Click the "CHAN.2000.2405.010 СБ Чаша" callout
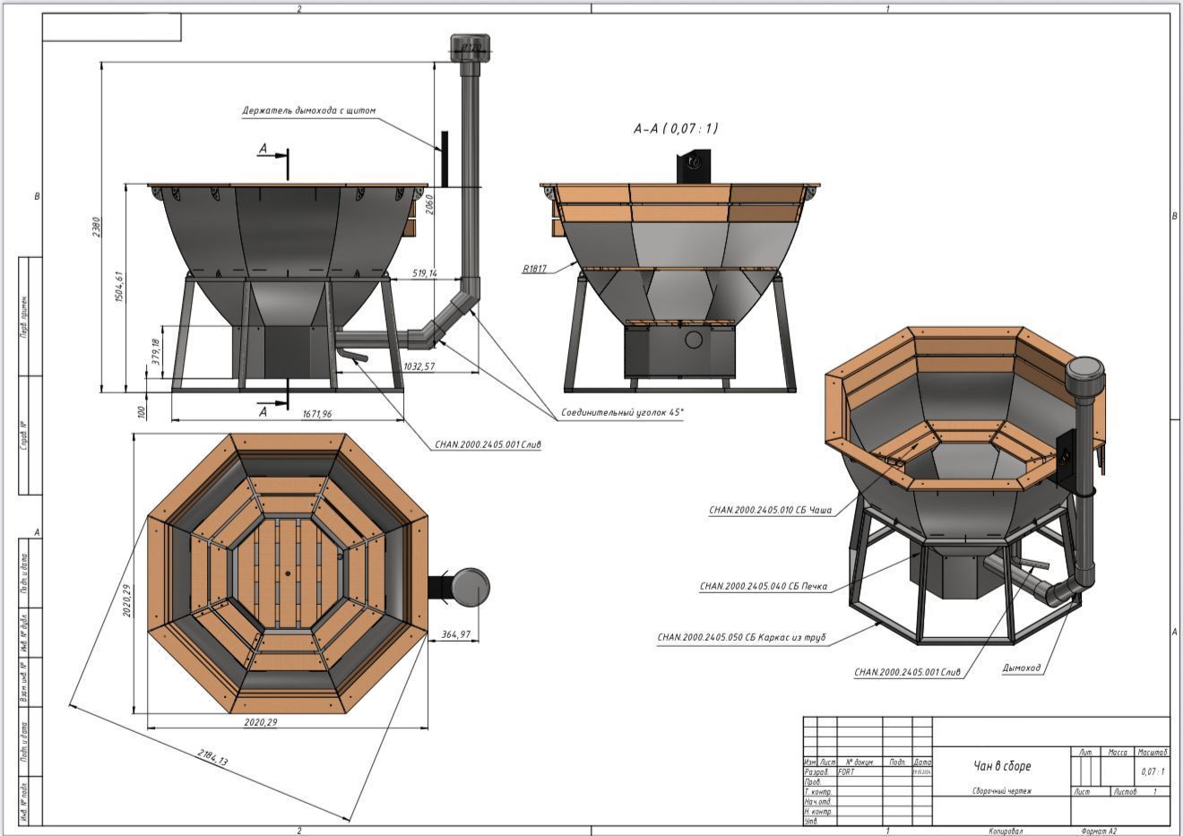 click(770, 511)
